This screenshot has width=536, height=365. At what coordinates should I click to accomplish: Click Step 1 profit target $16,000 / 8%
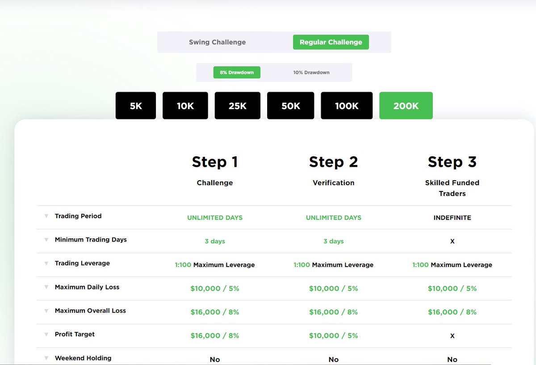(215, 336)
